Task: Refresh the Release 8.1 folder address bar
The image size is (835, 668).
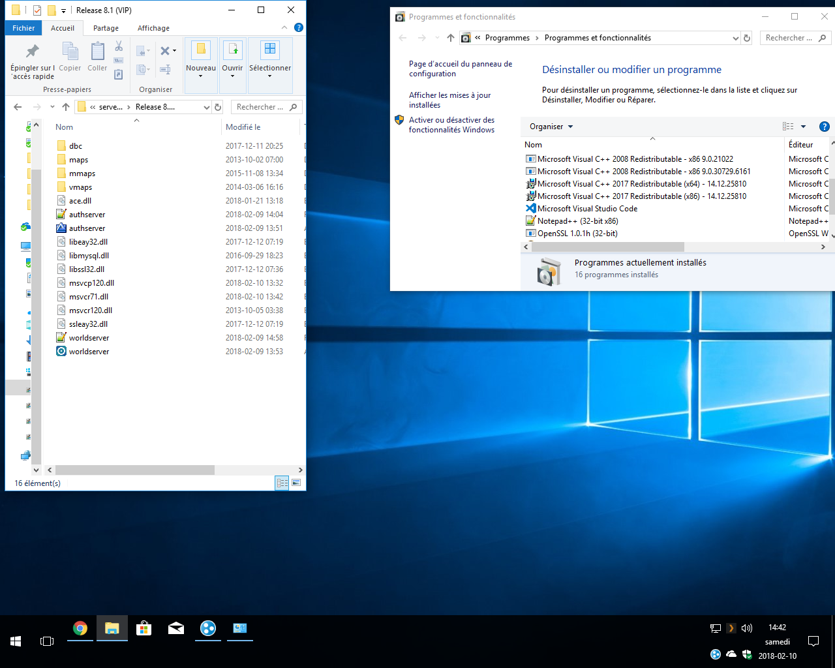Action: click(x=218, y=107)
